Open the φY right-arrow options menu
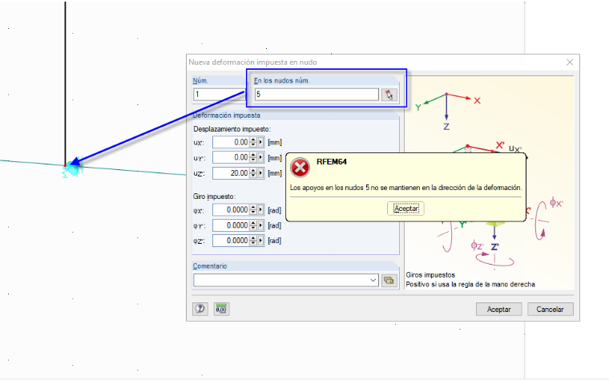609x381 pixels. point(260,225)
